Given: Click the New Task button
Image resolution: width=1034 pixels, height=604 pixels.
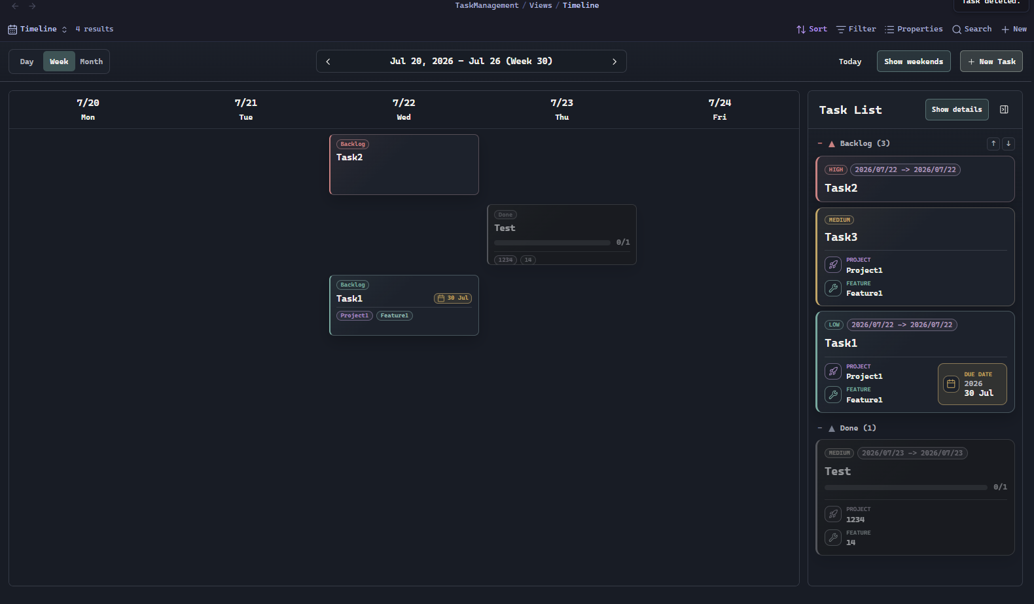Looking at the screenshot, I should [991, 62].
